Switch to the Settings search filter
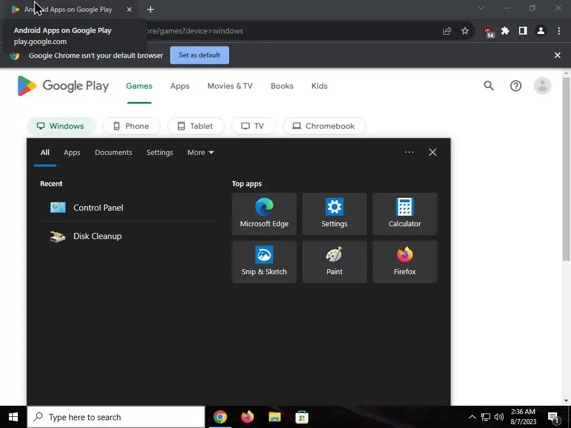The height and width of the screenshot is (428, 571). 159,153
